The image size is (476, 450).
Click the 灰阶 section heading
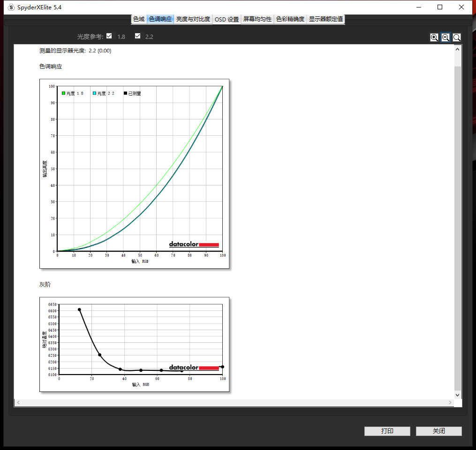click(x=45, y=284)
